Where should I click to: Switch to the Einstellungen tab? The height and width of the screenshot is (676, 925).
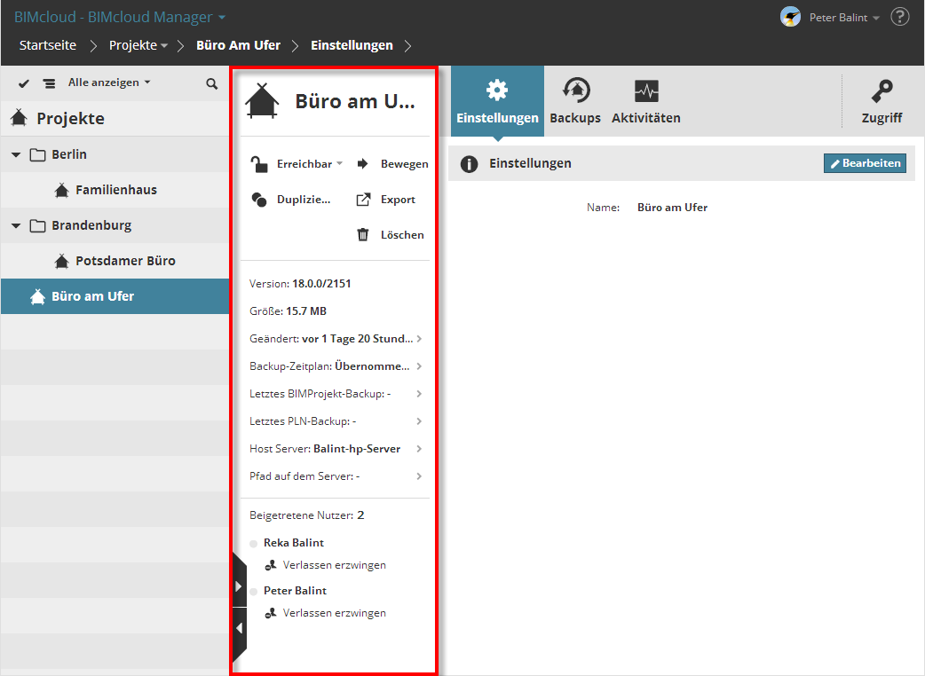click(497, 101)
